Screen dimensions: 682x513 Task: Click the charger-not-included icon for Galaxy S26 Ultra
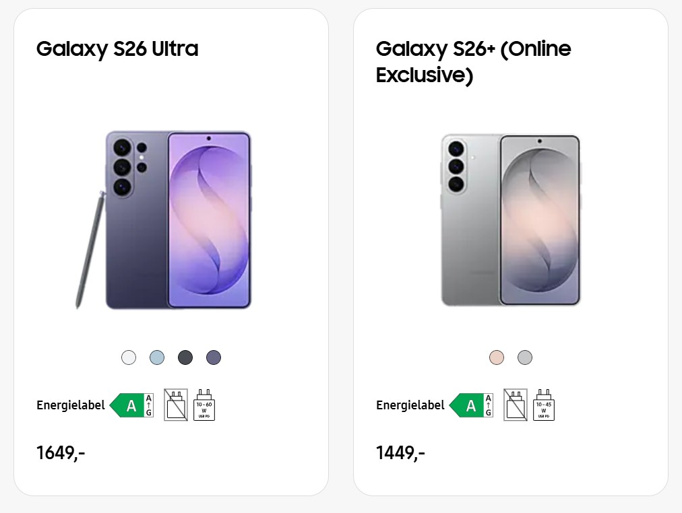click(x=176, y=405)
